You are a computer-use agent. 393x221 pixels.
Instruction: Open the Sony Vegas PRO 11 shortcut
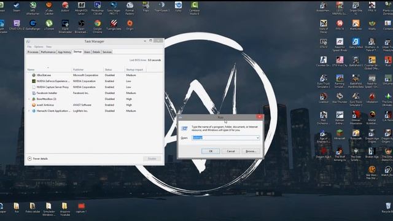[x=114, y=8]
